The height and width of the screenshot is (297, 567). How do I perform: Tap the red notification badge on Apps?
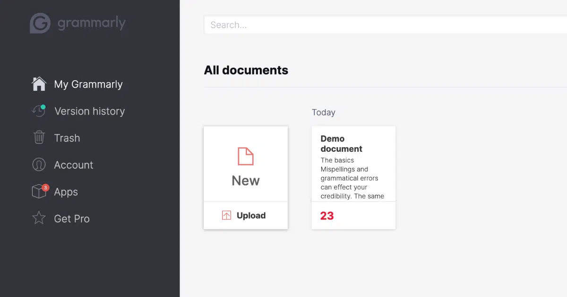point(45,188)
